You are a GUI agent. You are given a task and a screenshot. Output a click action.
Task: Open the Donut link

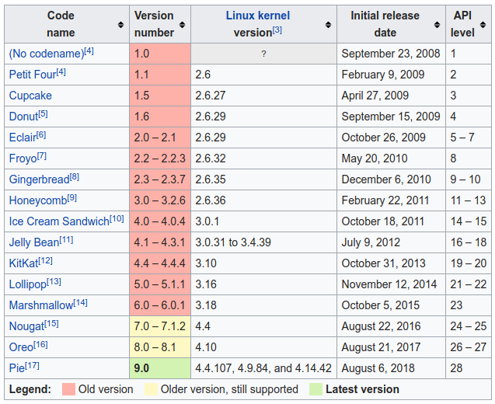(x=23, y=117)
